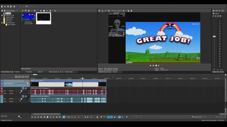
Task: Toggle the highlighted normal edit tool
Action: [x=64, y=117]
